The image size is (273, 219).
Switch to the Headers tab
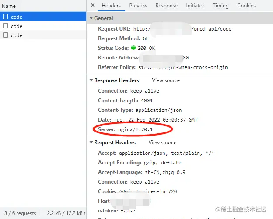tap(111, 6)
